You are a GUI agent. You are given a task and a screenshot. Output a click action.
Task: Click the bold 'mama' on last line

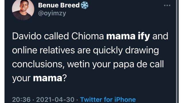coord(47,78)
